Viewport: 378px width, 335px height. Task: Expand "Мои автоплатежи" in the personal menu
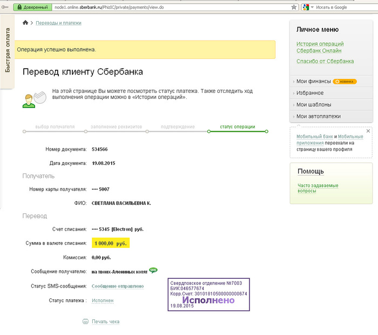pyautogui.click(x=318, y=116)
